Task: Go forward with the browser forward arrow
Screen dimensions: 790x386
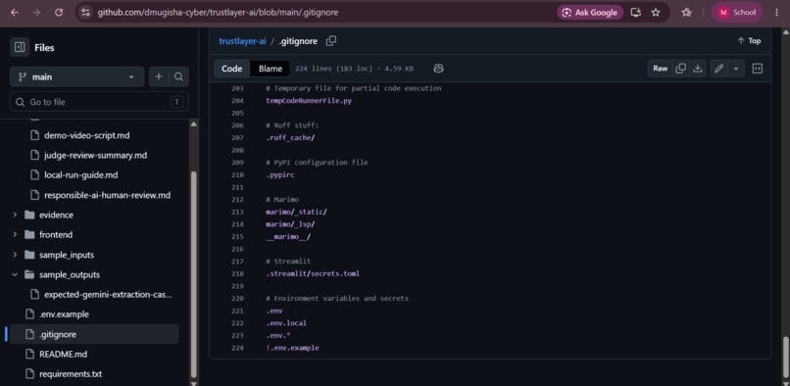Action: (36, 13)
